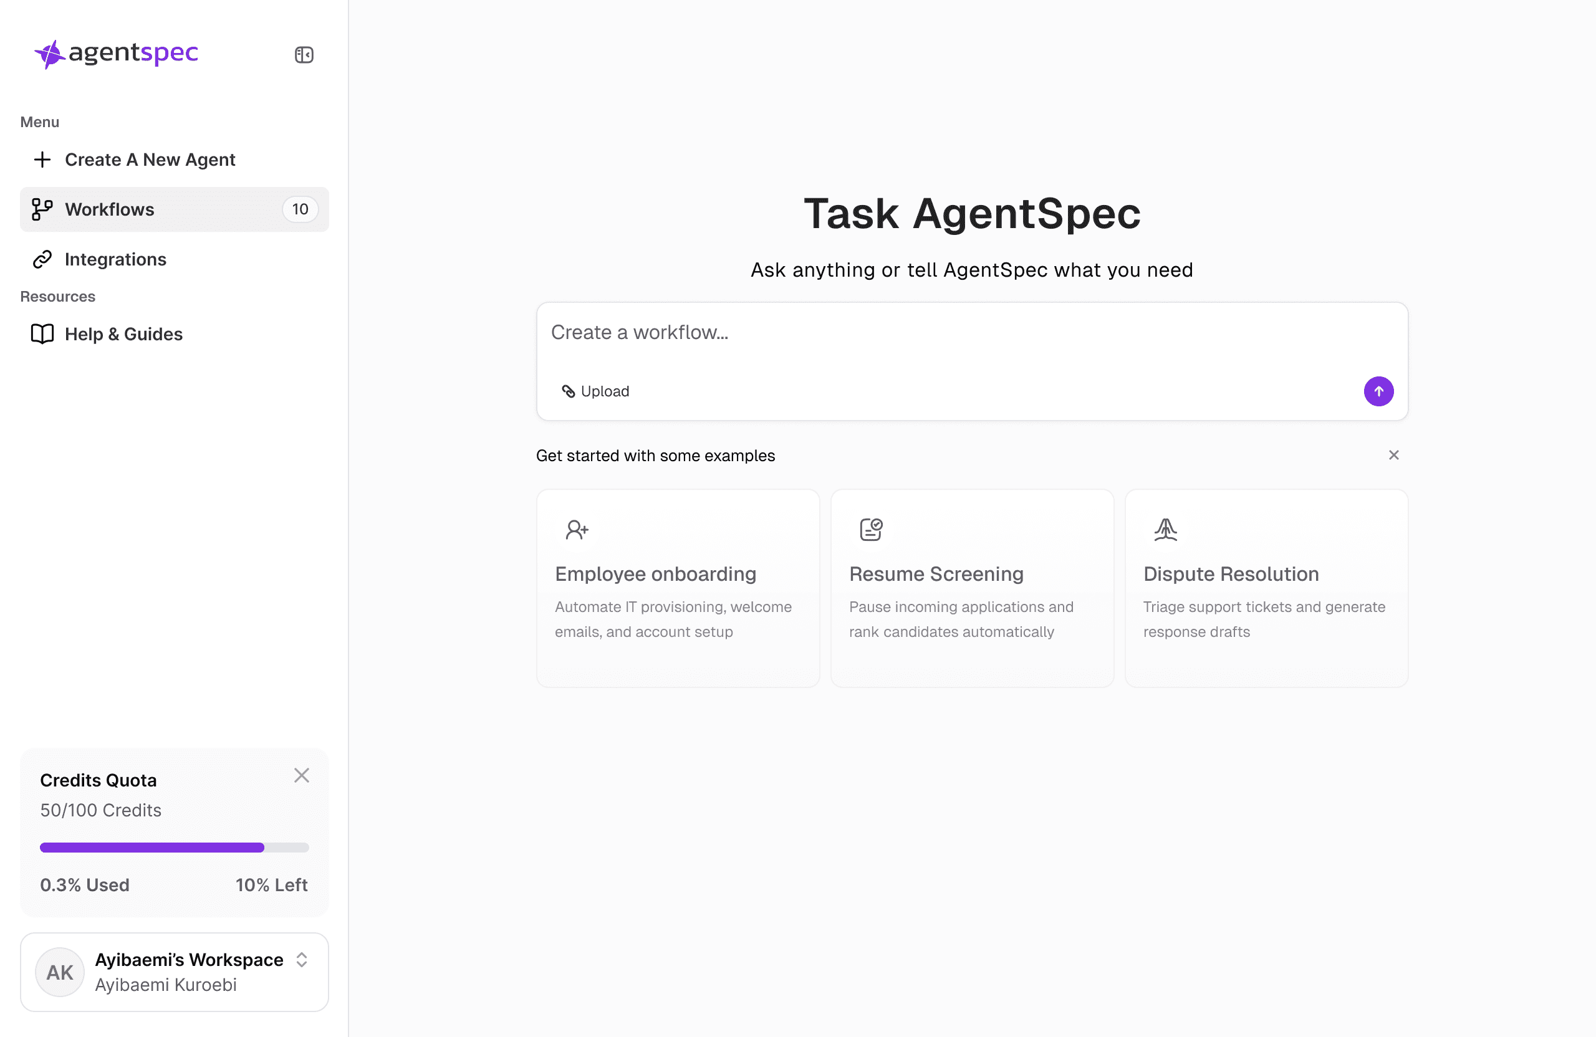Expand the Ayibaemi's Workspace switcher chevrons
Screen dimensions: 1596x1037
coord(301,960)
